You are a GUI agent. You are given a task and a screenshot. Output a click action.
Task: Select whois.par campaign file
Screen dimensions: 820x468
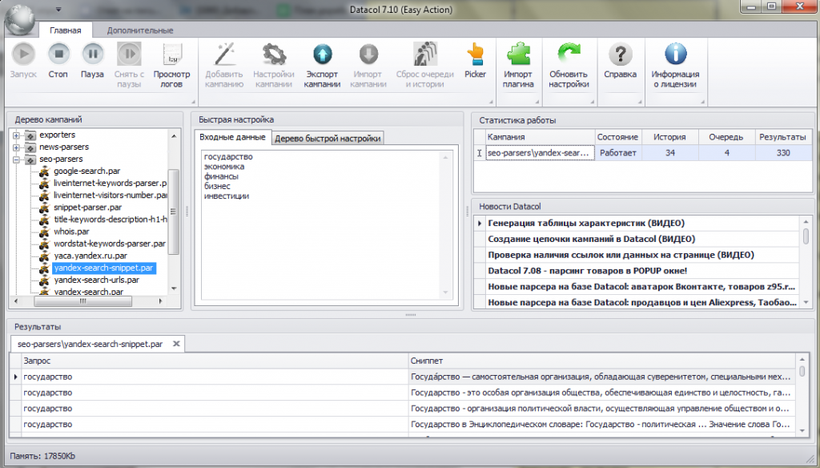[x=71, y=232]
